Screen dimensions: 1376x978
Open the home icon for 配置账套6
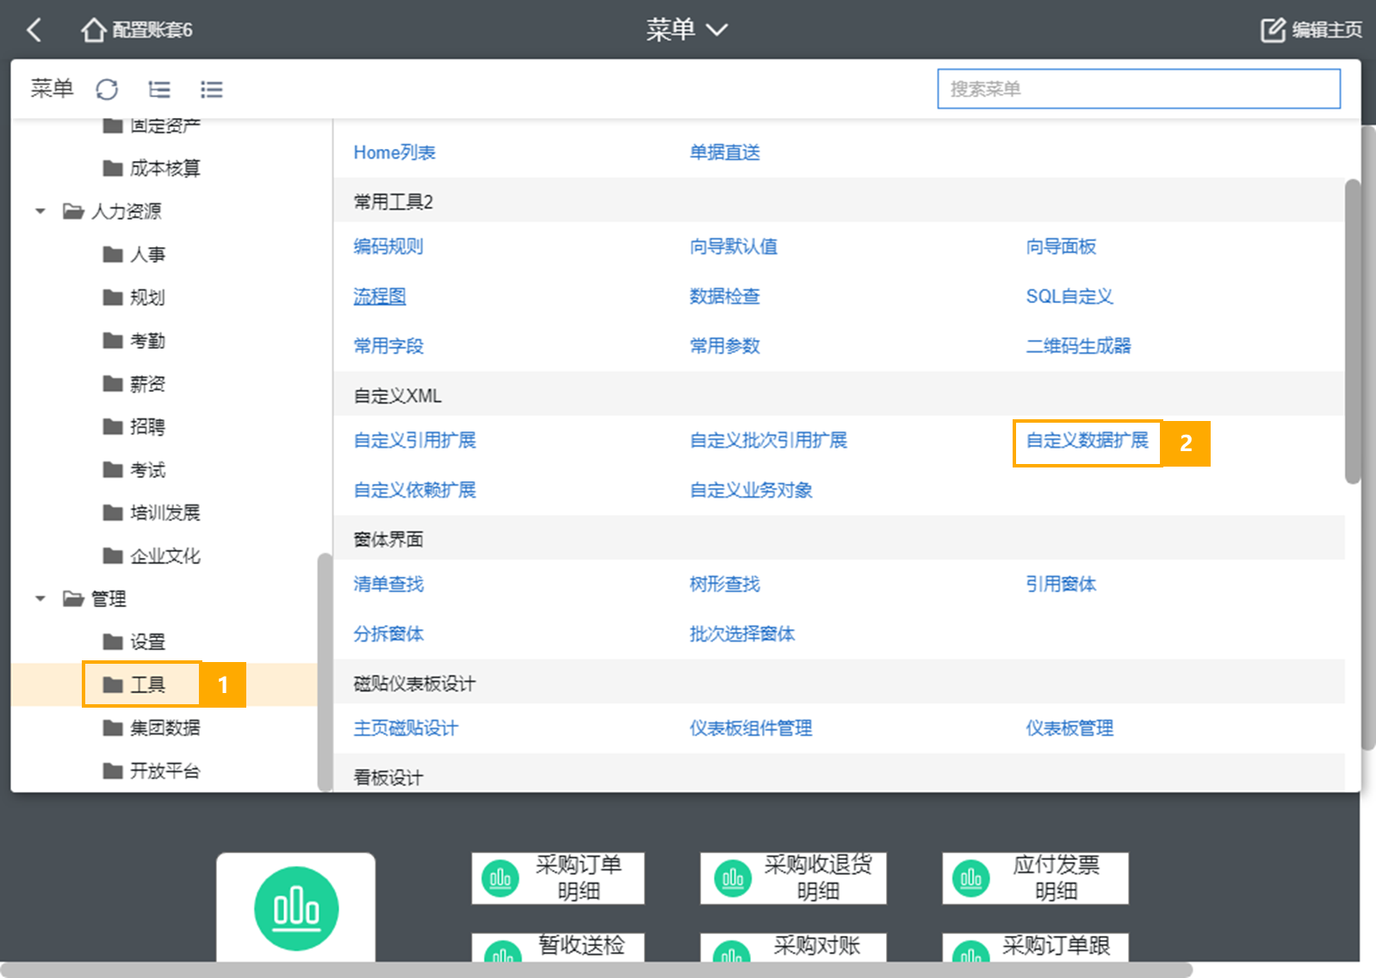click(93, 30)
